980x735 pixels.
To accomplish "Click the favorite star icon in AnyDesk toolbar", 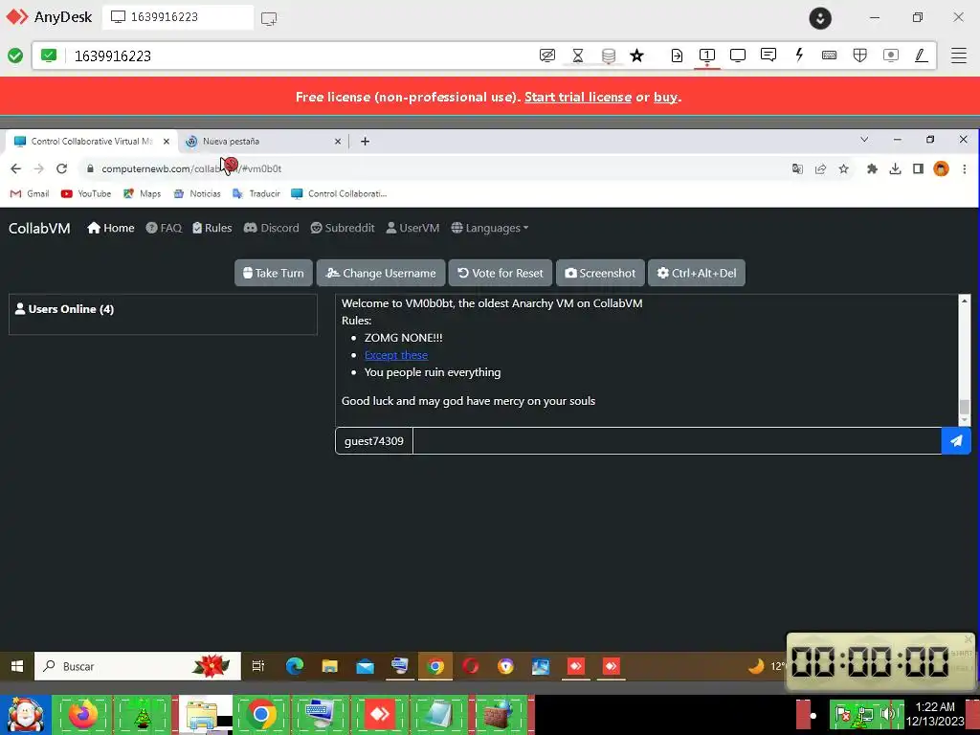I will click(636, 56).
